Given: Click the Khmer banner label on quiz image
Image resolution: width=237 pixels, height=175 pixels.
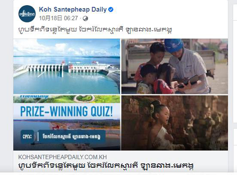Looking at the screenshot, I should pyautogui.click(x=72, y=137).
